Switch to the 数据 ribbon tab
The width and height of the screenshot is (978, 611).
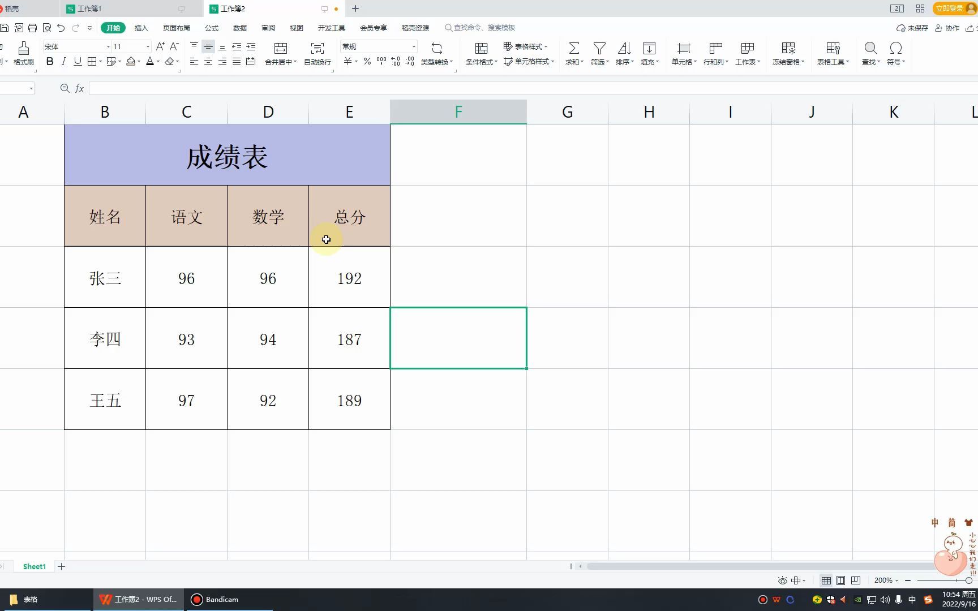pos(239,27)
